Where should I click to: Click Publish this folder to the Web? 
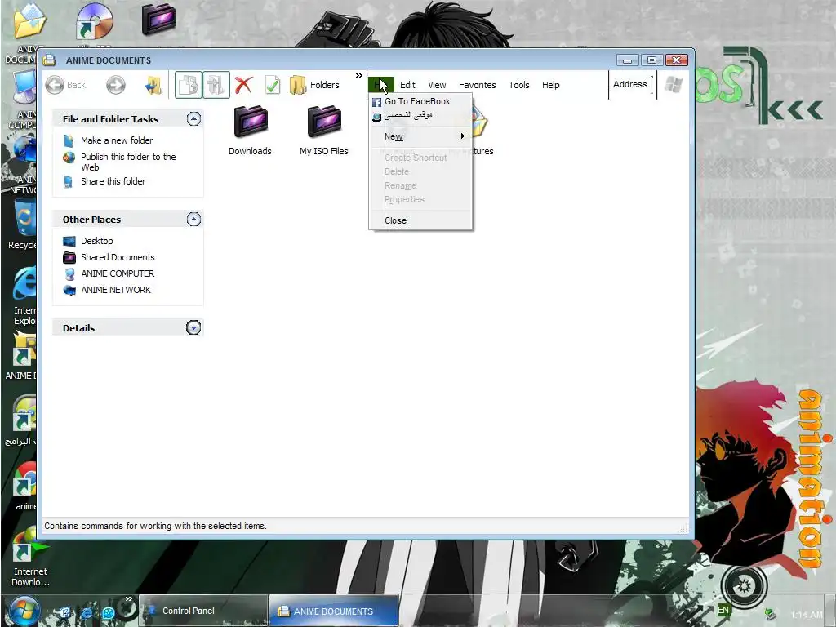point(128,162)
